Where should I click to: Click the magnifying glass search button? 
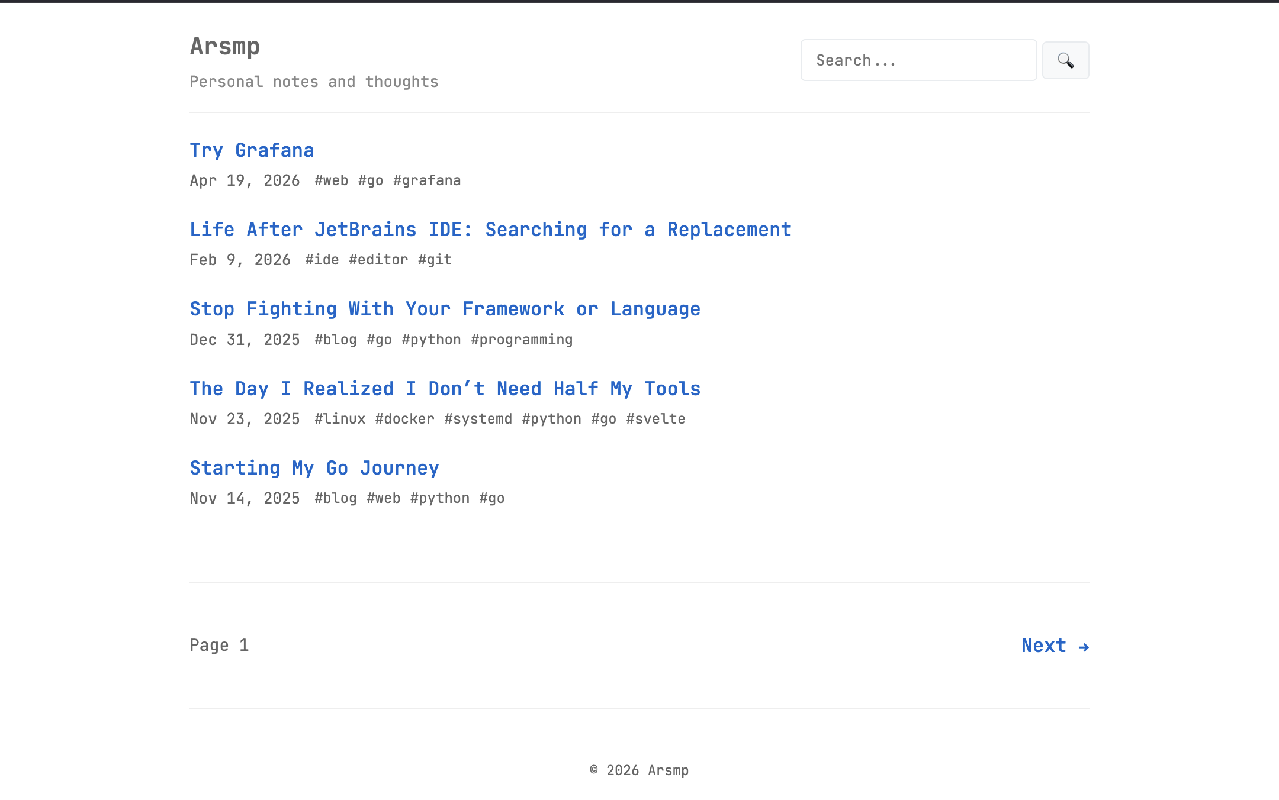[1065, 60]
